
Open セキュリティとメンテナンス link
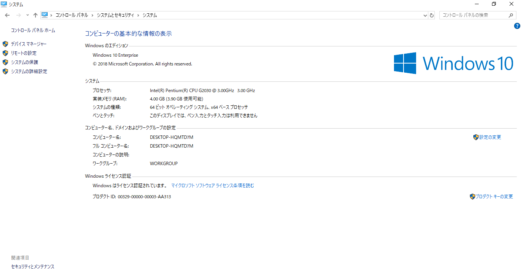click(33, 267)
